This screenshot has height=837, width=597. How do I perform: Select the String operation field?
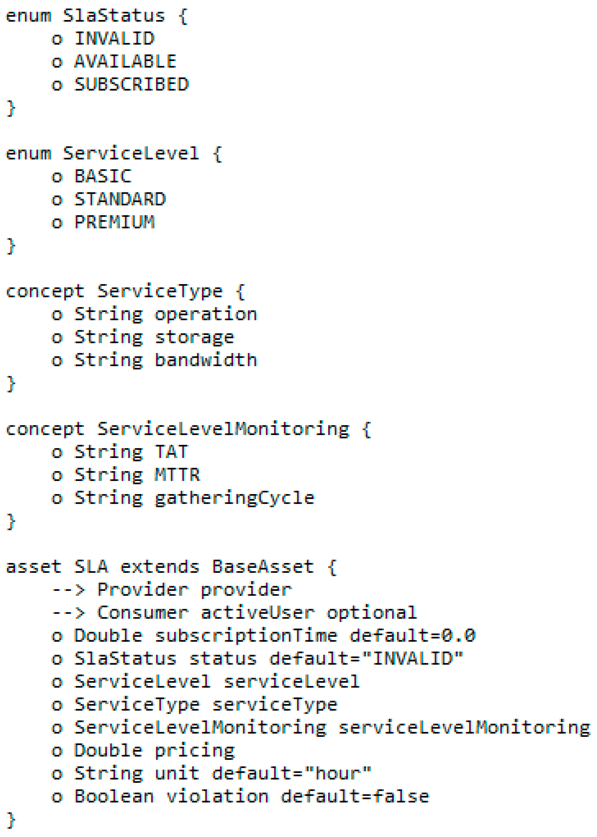click(155, 314)
